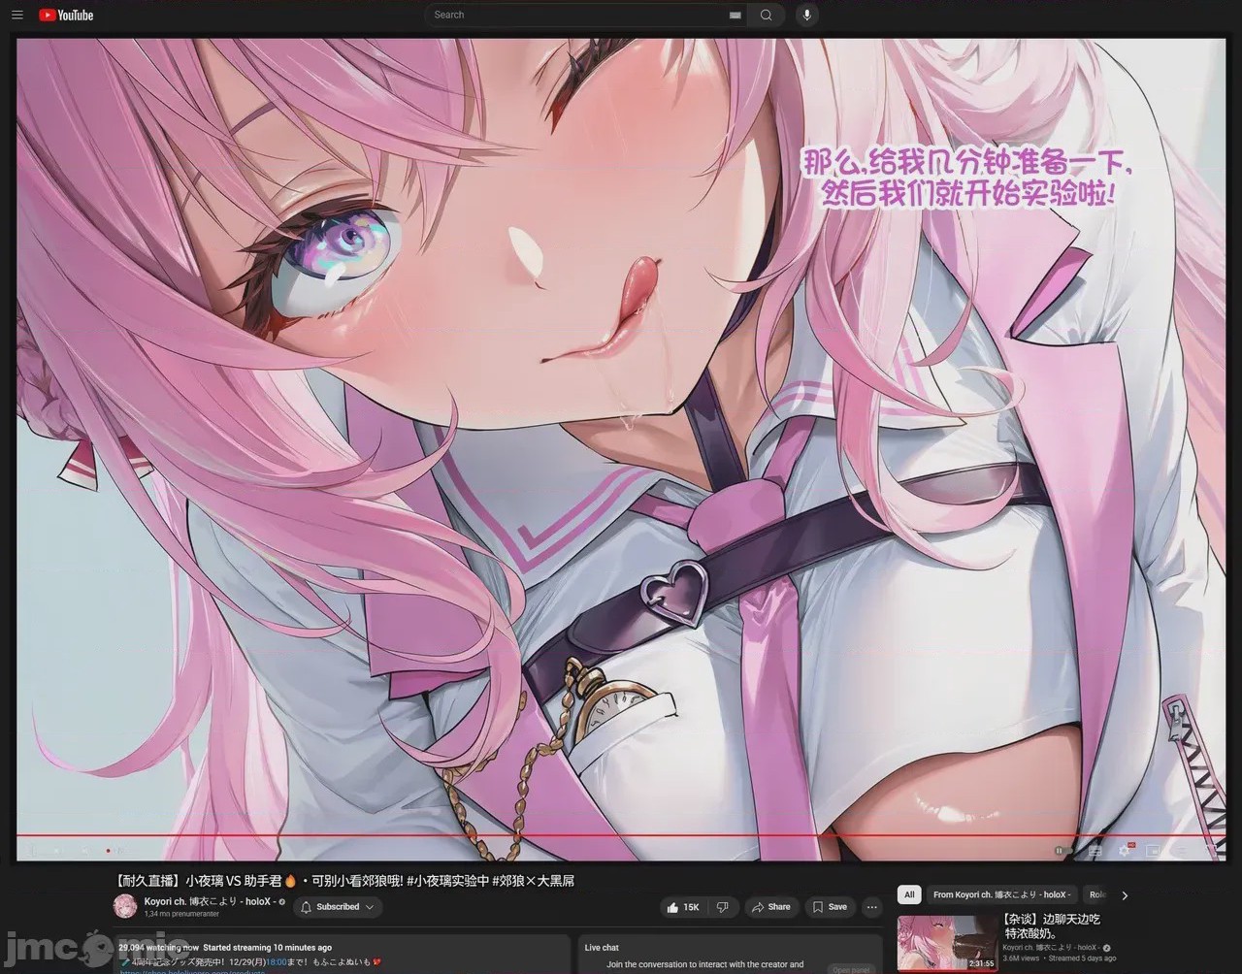Open Koyori channel avatar
Image resolution: width=1242 pixels, height=974 pixels.
click(x=125, y=906)
